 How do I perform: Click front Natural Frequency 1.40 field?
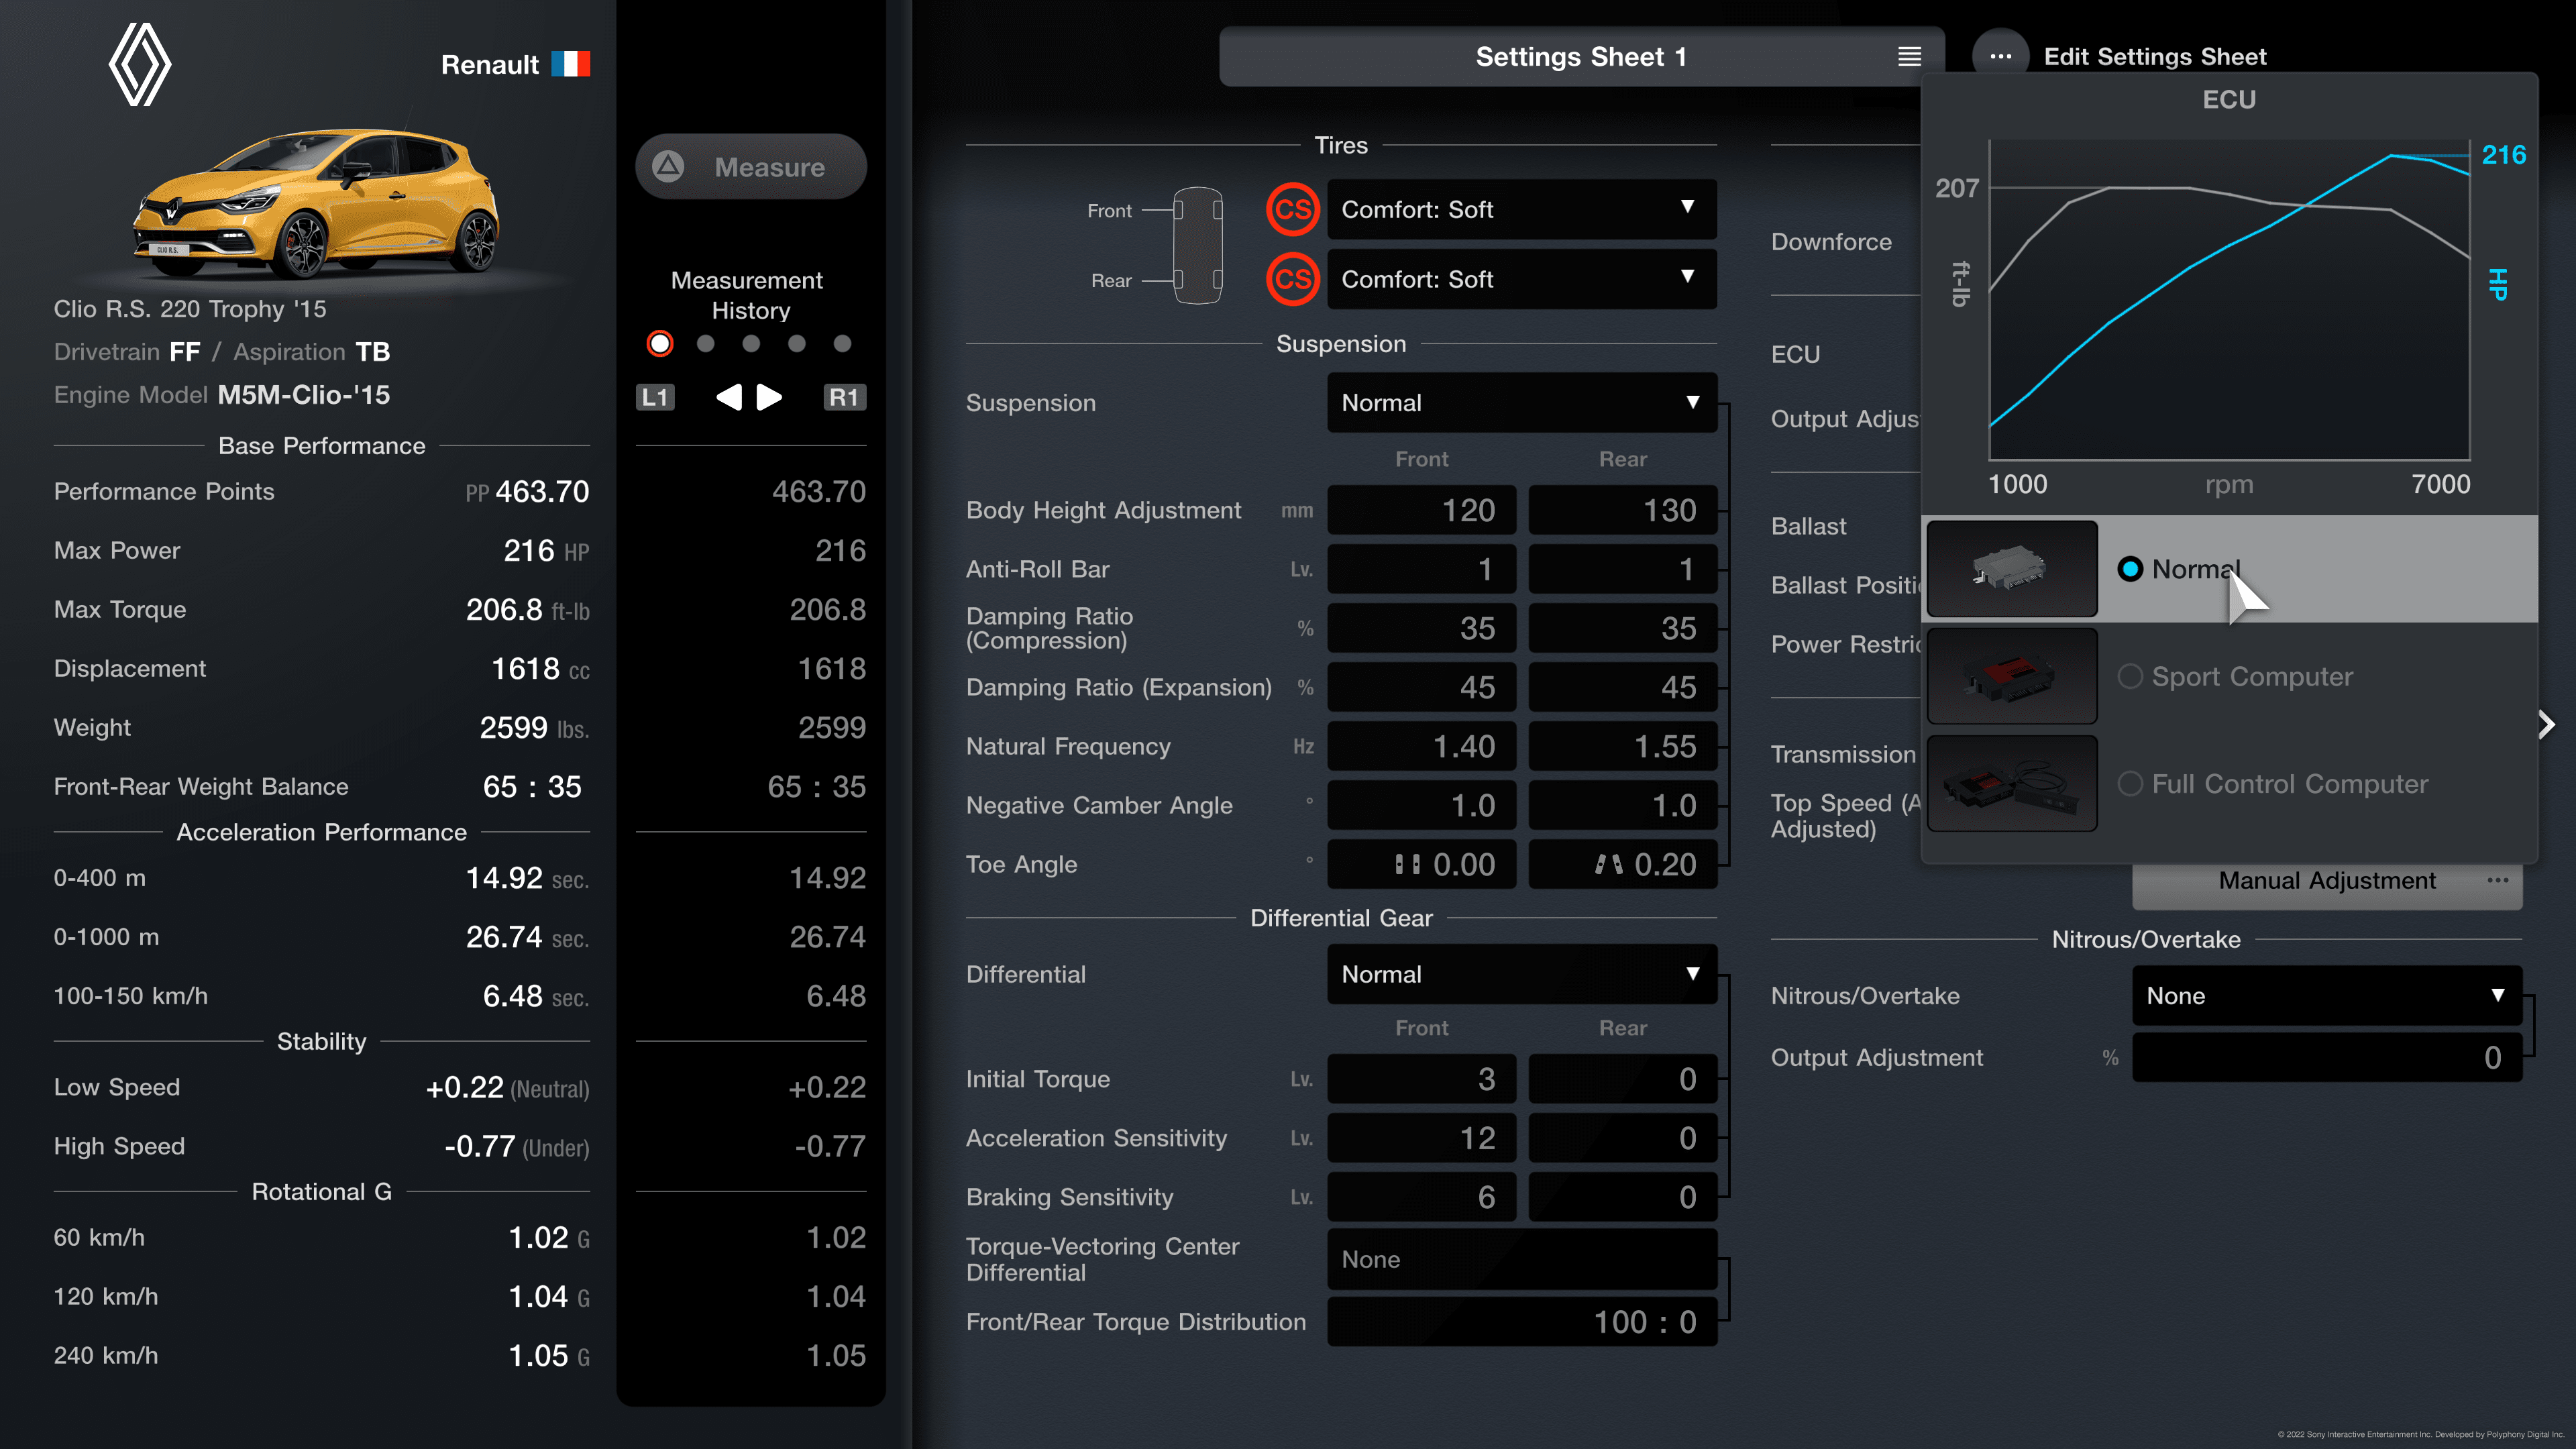[x=1421, y=746]
